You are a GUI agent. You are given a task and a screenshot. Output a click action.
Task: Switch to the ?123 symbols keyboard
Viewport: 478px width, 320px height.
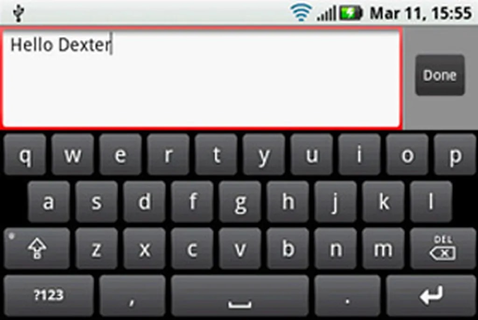coord(49,295)
